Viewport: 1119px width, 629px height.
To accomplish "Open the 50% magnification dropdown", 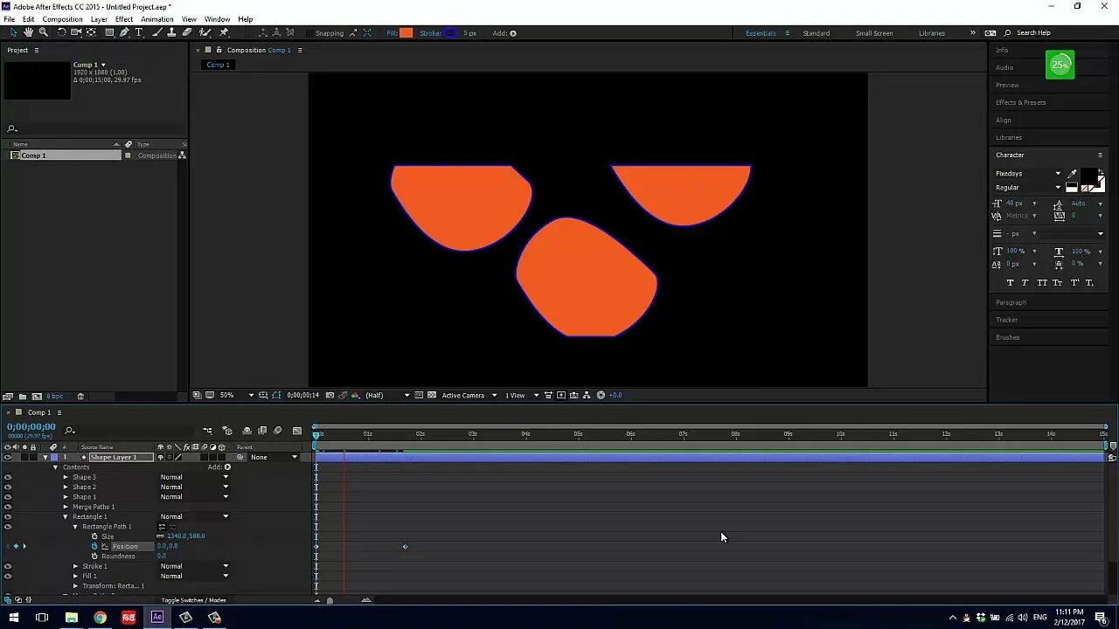I will click(x=236, y=395).
